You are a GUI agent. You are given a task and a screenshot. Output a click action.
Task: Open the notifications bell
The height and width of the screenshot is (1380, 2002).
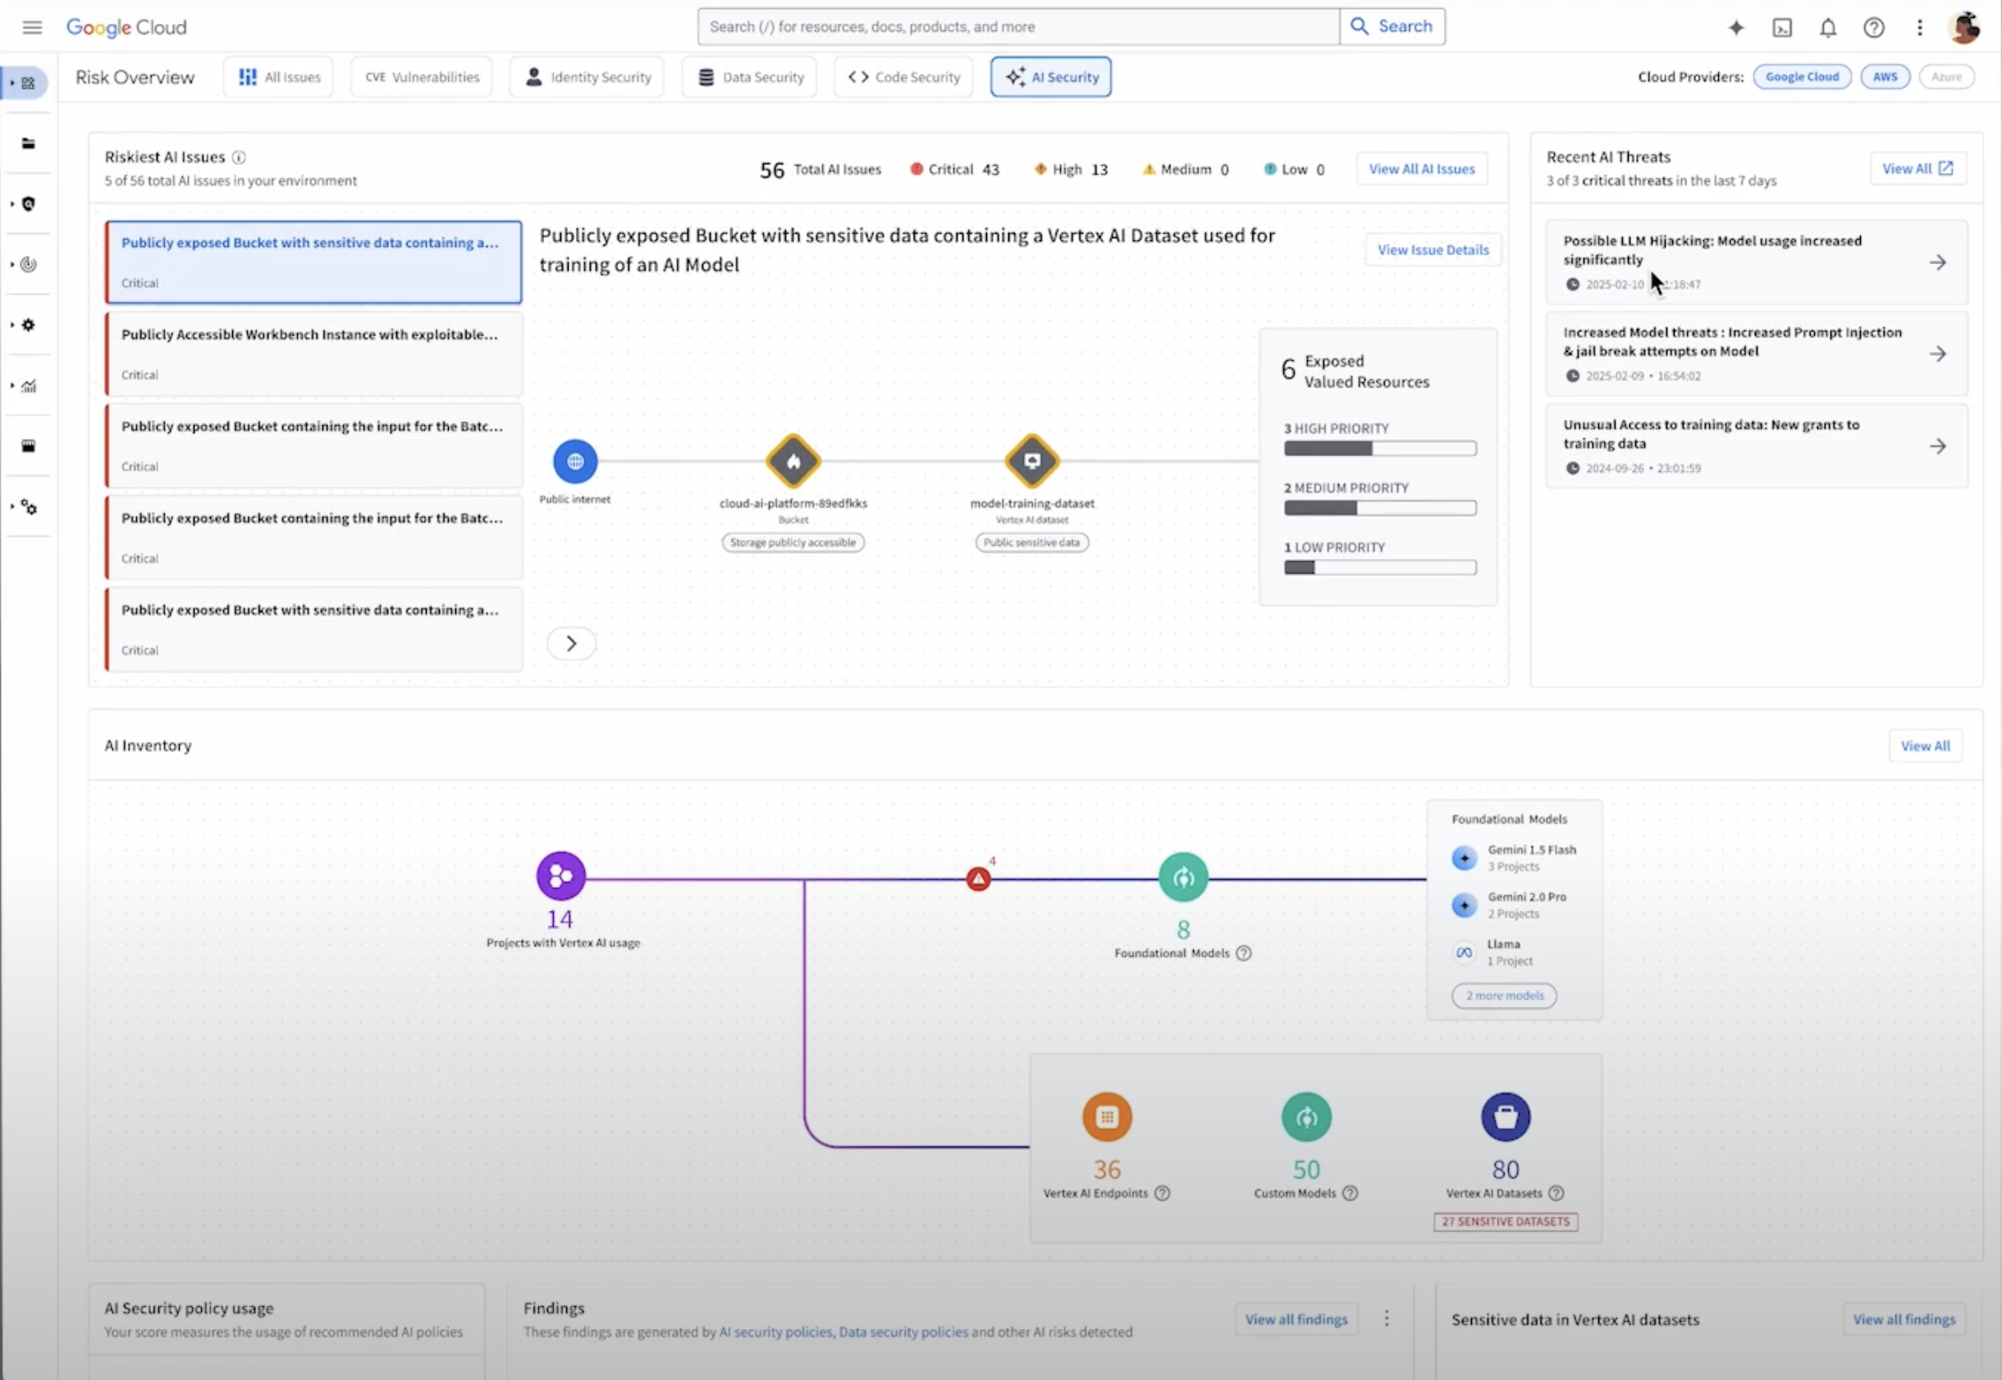1827,28
